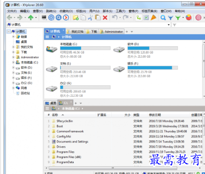Viewport: 205px width, 174px height.
Task: Expand the Administrator node in the tree
Action: pos(13,57)
